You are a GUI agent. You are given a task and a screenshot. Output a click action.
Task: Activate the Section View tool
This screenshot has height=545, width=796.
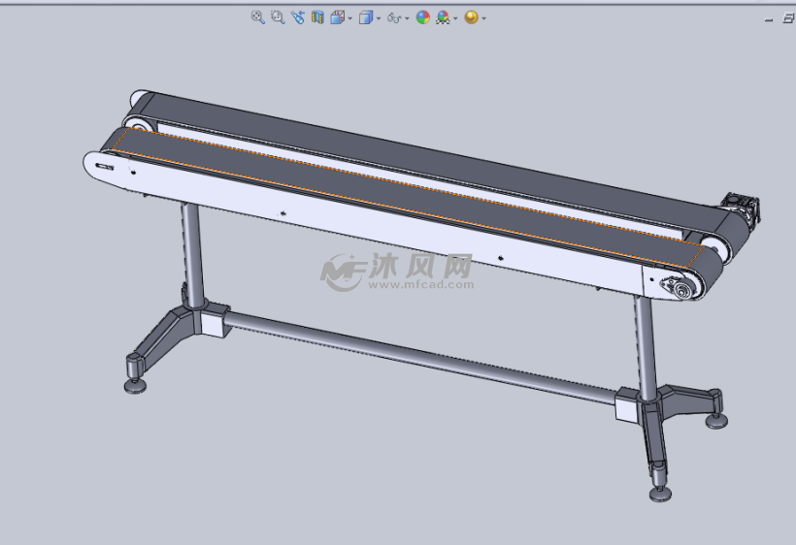click(x=317, y=17)
